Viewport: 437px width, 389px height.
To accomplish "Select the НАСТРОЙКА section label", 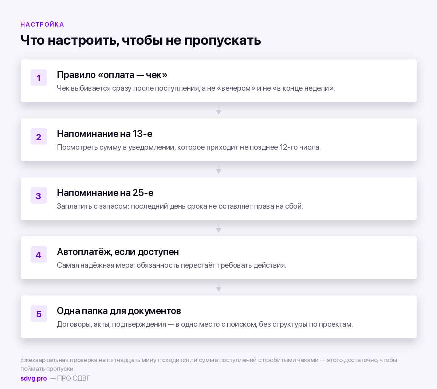I will (42, 24).
